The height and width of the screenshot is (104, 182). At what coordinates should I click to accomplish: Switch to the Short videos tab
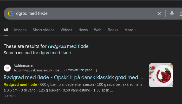[x=43, y=30]
